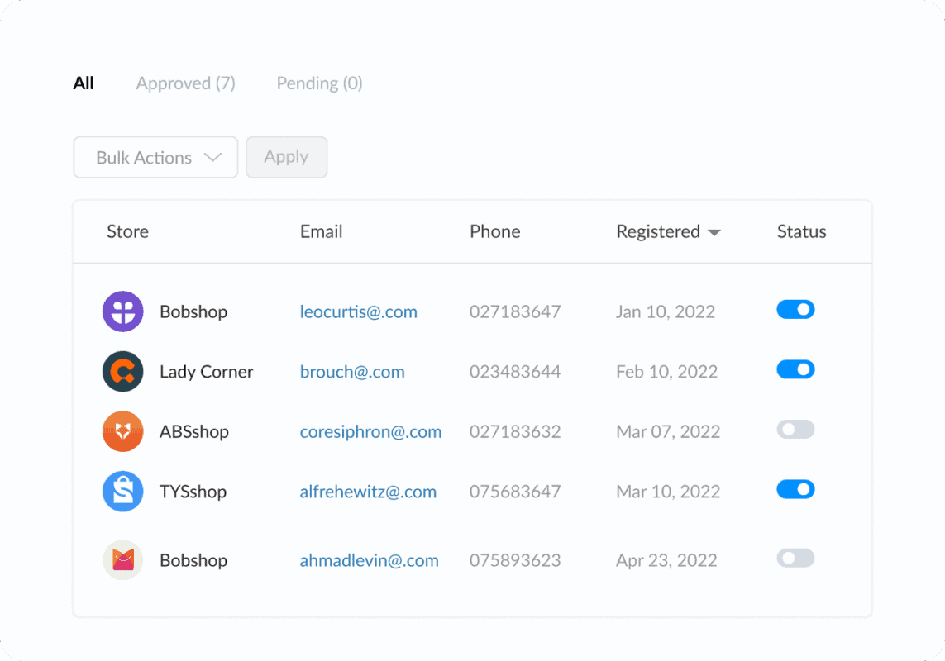Enable the ABSshop status toggle

[795, 430]
